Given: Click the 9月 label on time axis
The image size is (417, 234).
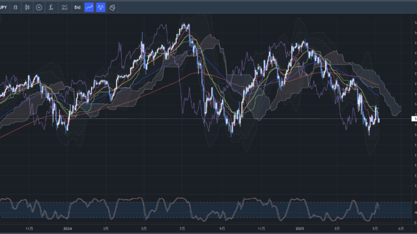Looking at the screenshot, I should tap(222, 228).
